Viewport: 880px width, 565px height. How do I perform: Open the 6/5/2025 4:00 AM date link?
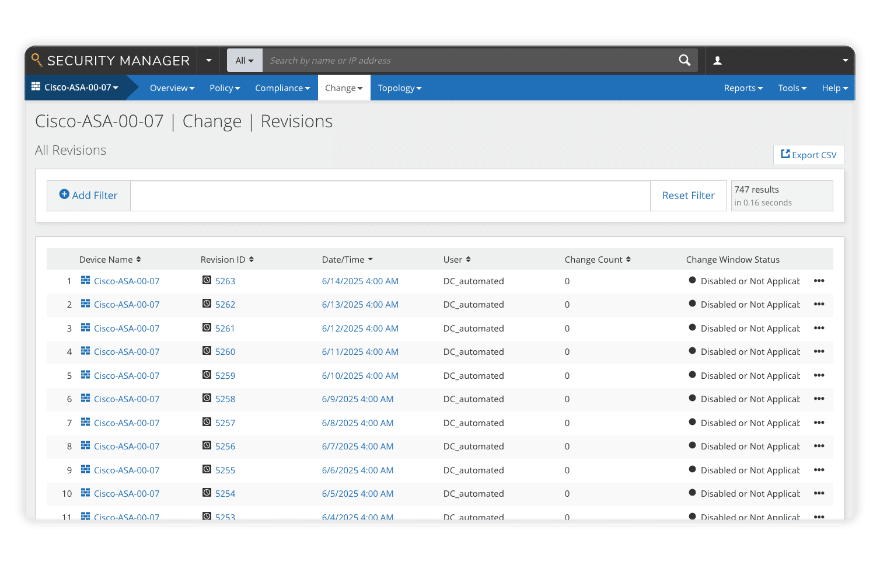click(358, 494)
